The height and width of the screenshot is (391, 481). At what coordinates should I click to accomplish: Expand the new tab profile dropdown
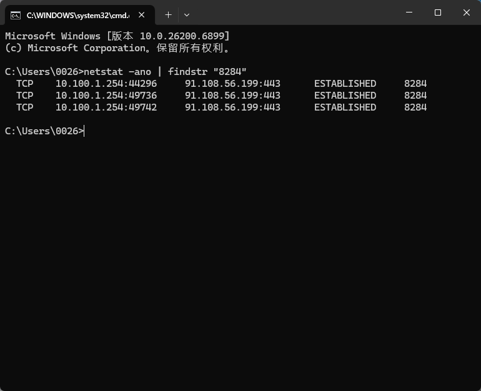187,14
